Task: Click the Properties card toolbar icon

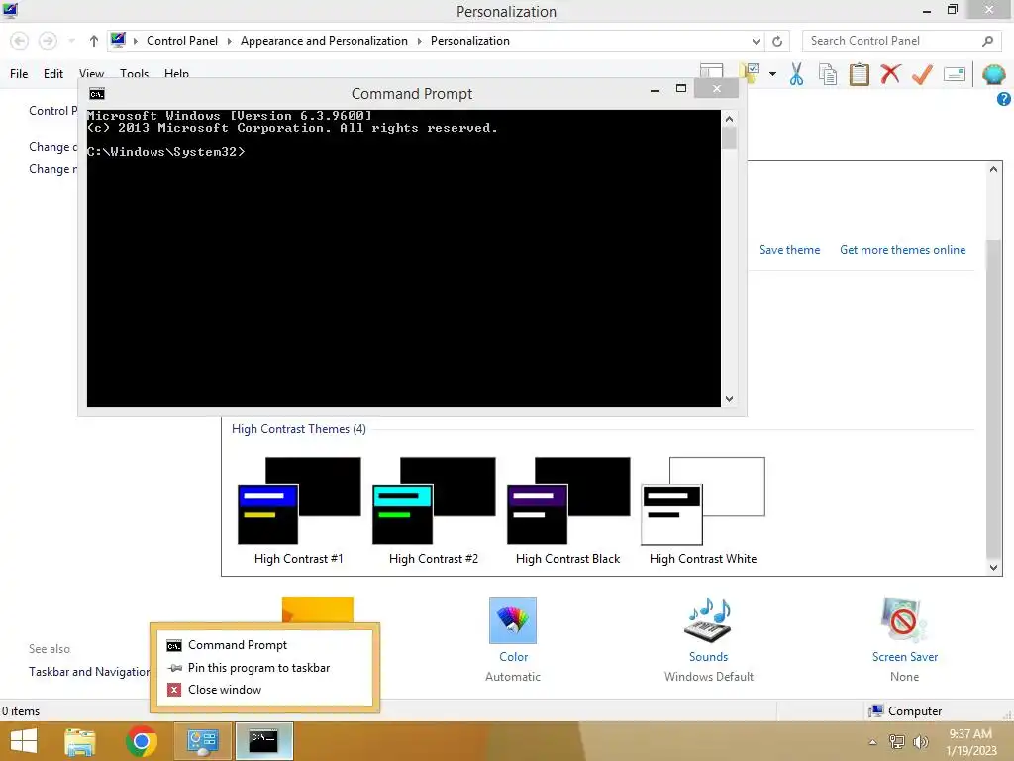Action: click(x=955, y=74)
